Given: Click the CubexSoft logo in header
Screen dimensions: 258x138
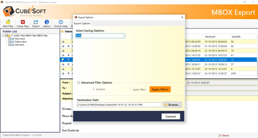Looking at the screenshot, I should point(24,11).
